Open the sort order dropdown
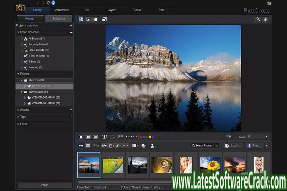The height and width of the screenshot is (191, 287). (x=135, y=146)
